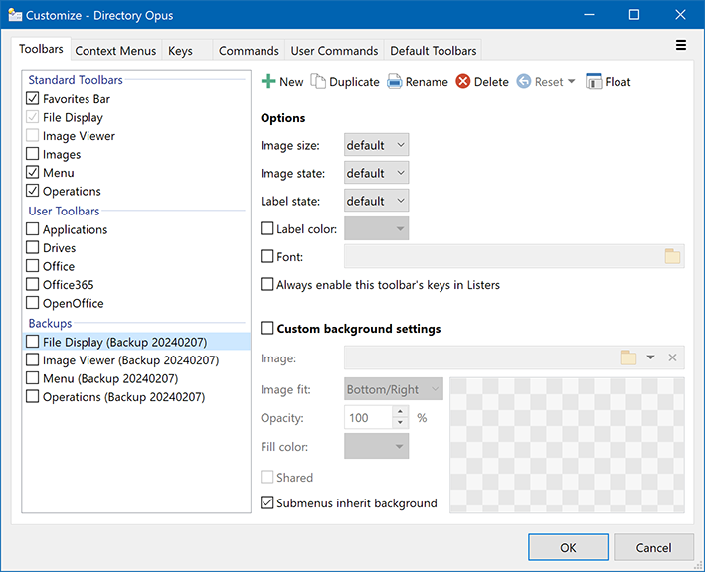Click the Duplicate pages icon
This screenshot has height=572, width=705.
tap(318, 82)
